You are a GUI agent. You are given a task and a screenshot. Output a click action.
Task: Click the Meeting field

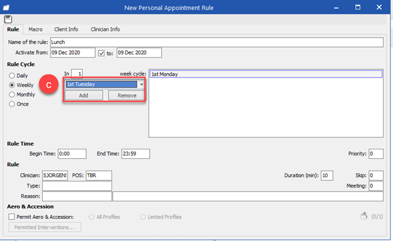coord(376,186)
